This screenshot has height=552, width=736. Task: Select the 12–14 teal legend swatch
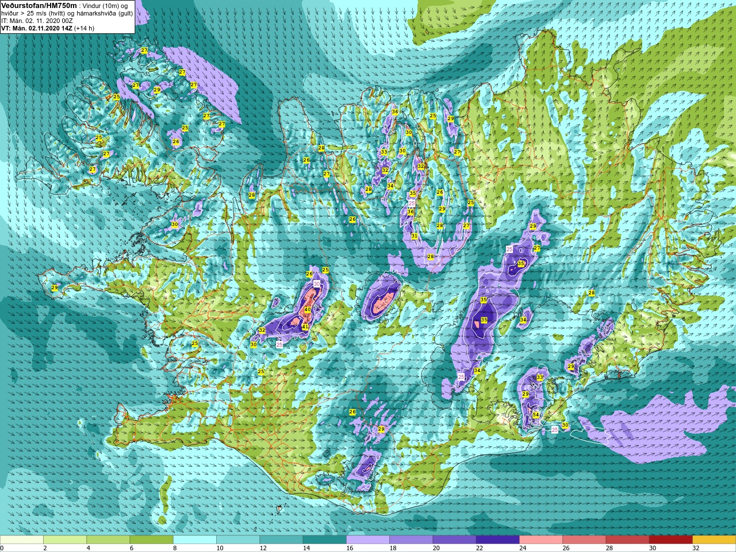(281, 540)
